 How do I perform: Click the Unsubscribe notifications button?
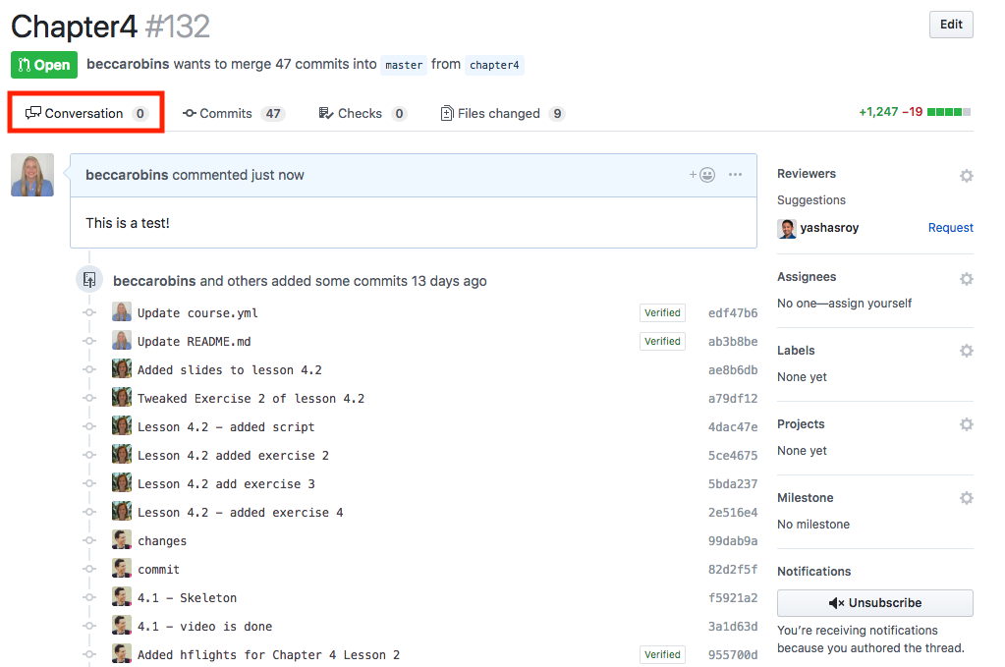coord(875,603)
